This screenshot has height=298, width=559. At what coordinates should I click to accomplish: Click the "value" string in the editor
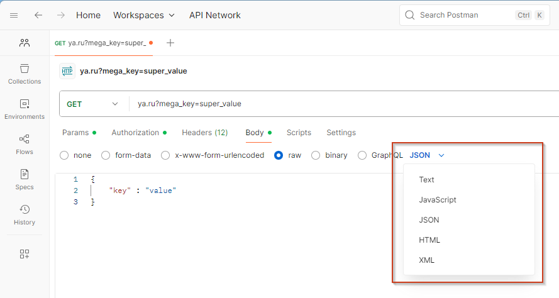pos(161,190)
